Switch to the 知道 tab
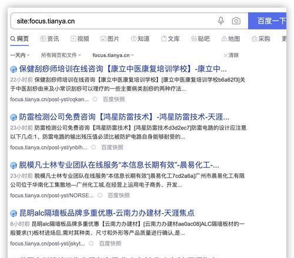The image size is (294, 258). 140,39
